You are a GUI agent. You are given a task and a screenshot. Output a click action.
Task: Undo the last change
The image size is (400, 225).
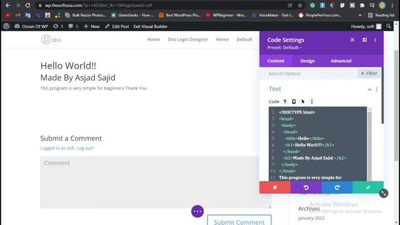tap(306, 187)
